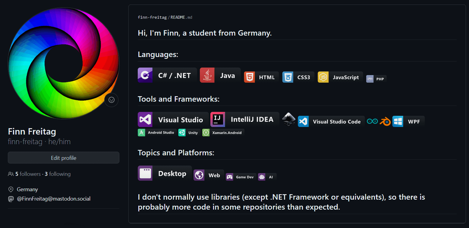
Task: Click the 'I don't normally use libraries' paragraph
Action: pyautogui.click(x=282, y=202)
